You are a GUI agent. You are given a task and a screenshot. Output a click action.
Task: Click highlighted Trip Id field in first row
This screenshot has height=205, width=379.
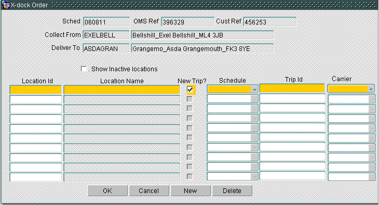coord(292,88)
